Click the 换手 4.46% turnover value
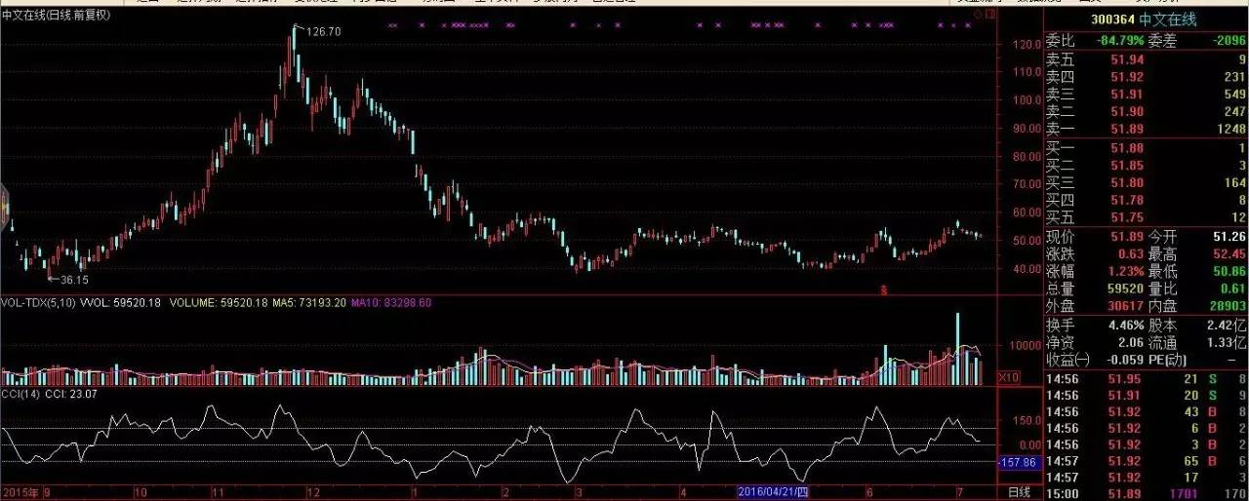Image resolution: width=1249 pixels, height=501 pixels. [1124, 326]
